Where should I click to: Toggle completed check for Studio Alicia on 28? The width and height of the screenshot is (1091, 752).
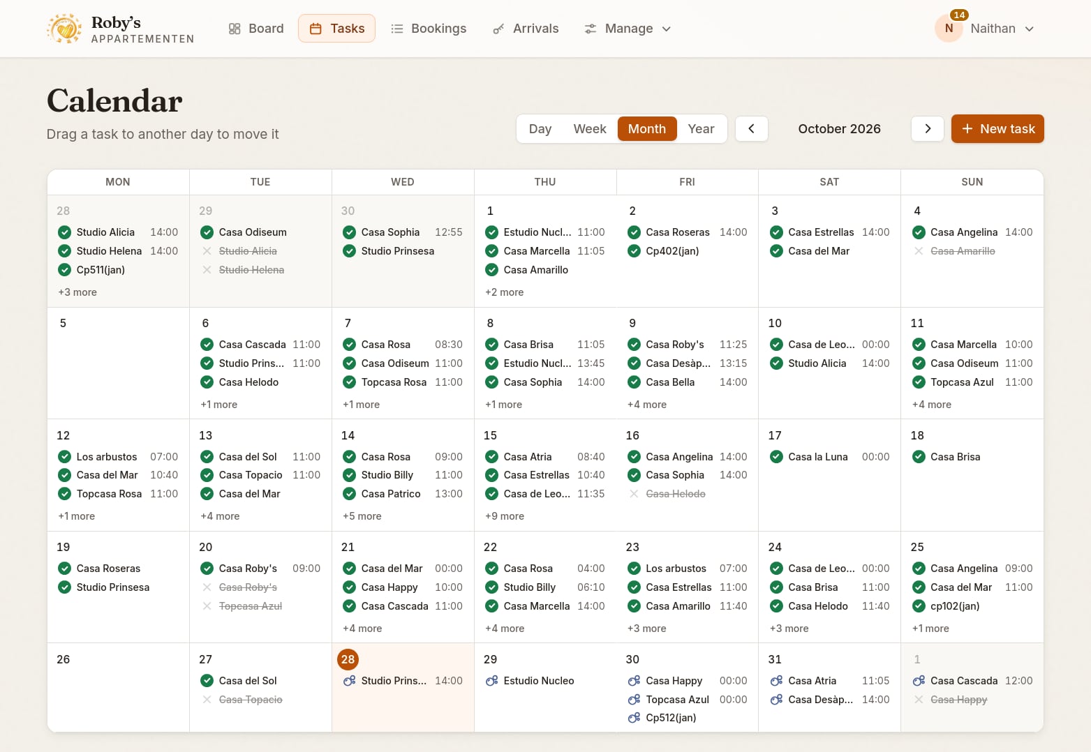pos(65,232)
